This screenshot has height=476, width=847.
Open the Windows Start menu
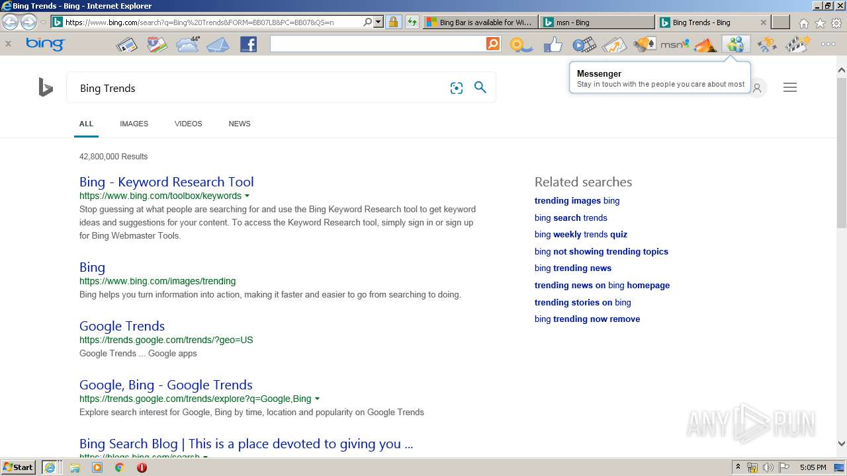[x=19, y=467]
